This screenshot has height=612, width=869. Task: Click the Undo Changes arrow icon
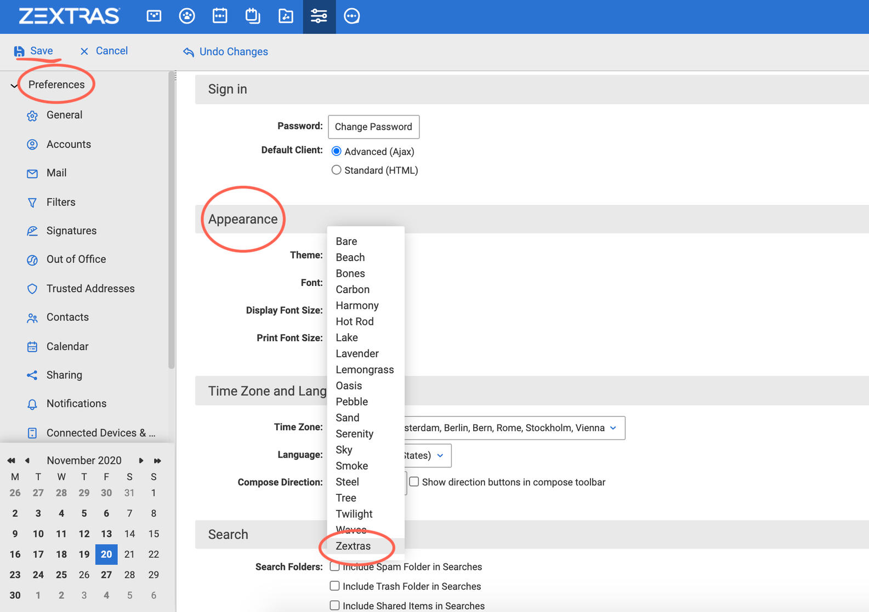tap(189, 52)
